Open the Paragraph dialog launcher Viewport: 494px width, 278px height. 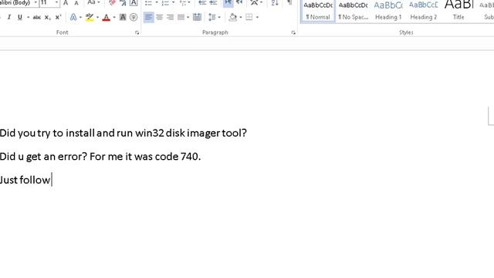coord(293,32)
